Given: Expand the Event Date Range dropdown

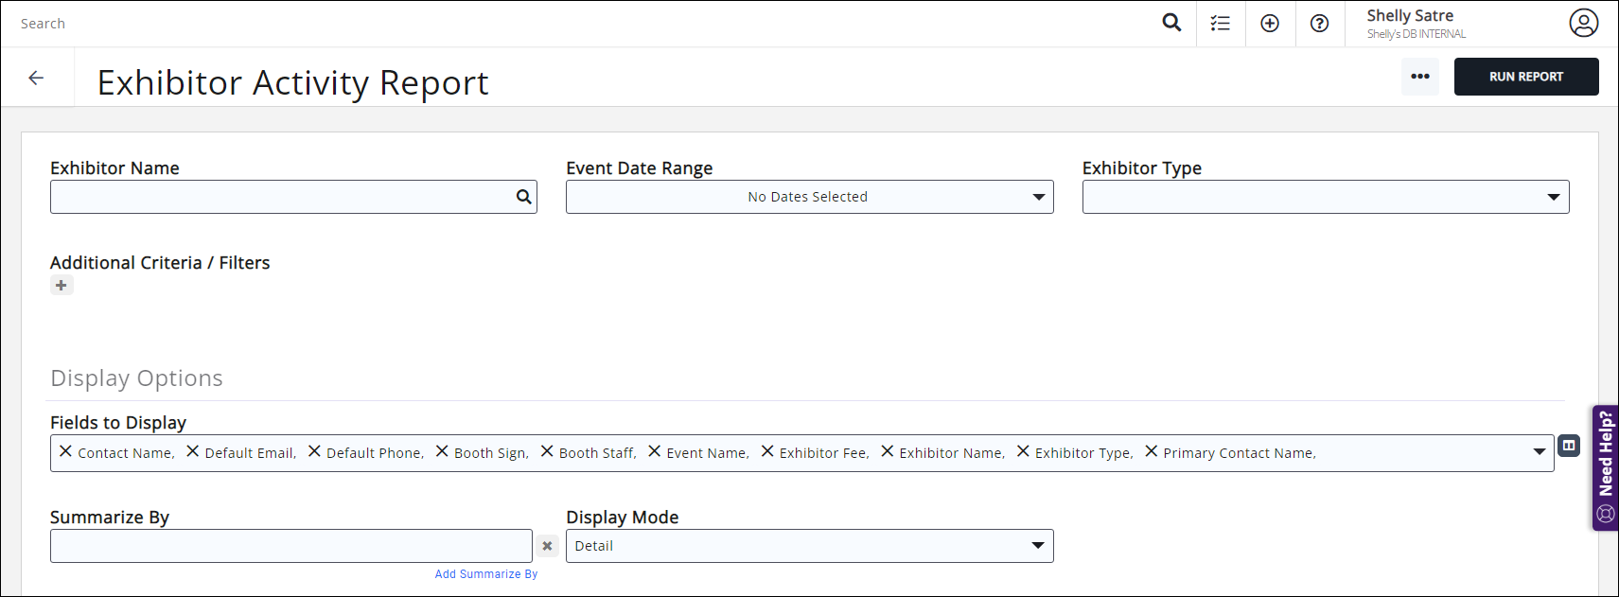Looking at the screenshot, I should click(x=1038, y=197).
